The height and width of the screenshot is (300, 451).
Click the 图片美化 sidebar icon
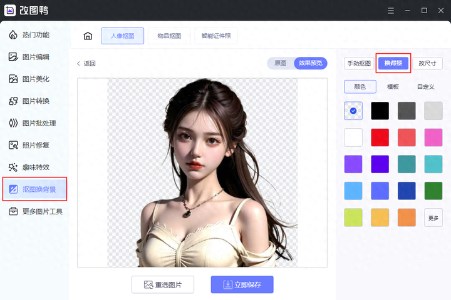[x=13, y=79]
